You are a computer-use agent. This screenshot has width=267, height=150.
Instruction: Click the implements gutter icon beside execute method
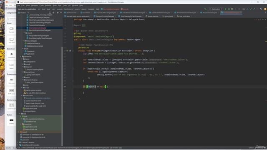[x=67, y=51]
